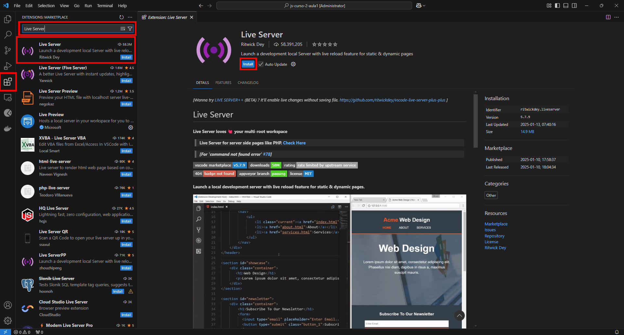This screenshot has width=624, height=335.
Task: Close the Extension: Live Server tab
Action: (x=192, y=17)
